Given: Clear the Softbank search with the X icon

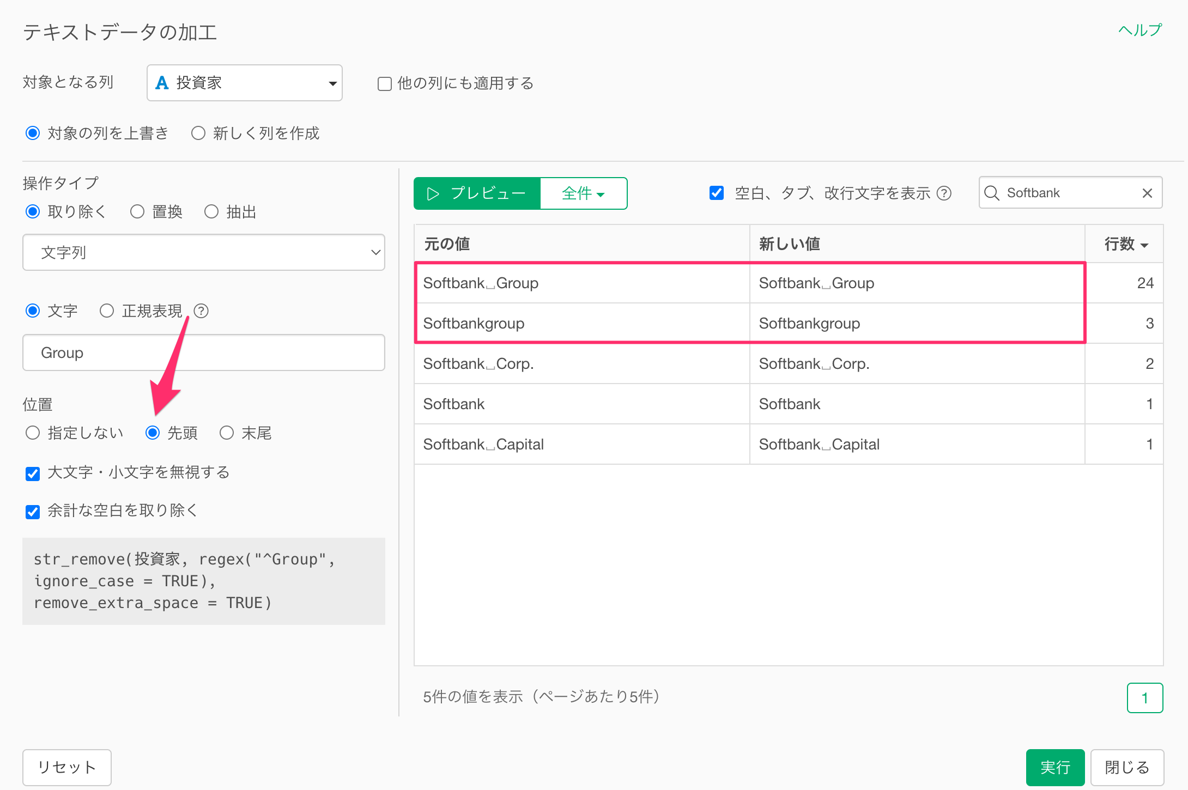Looking at the screenshot, I should tap(1147, 193).
